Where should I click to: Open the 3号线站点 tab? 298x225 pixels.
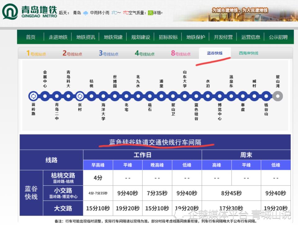(109, 53)
